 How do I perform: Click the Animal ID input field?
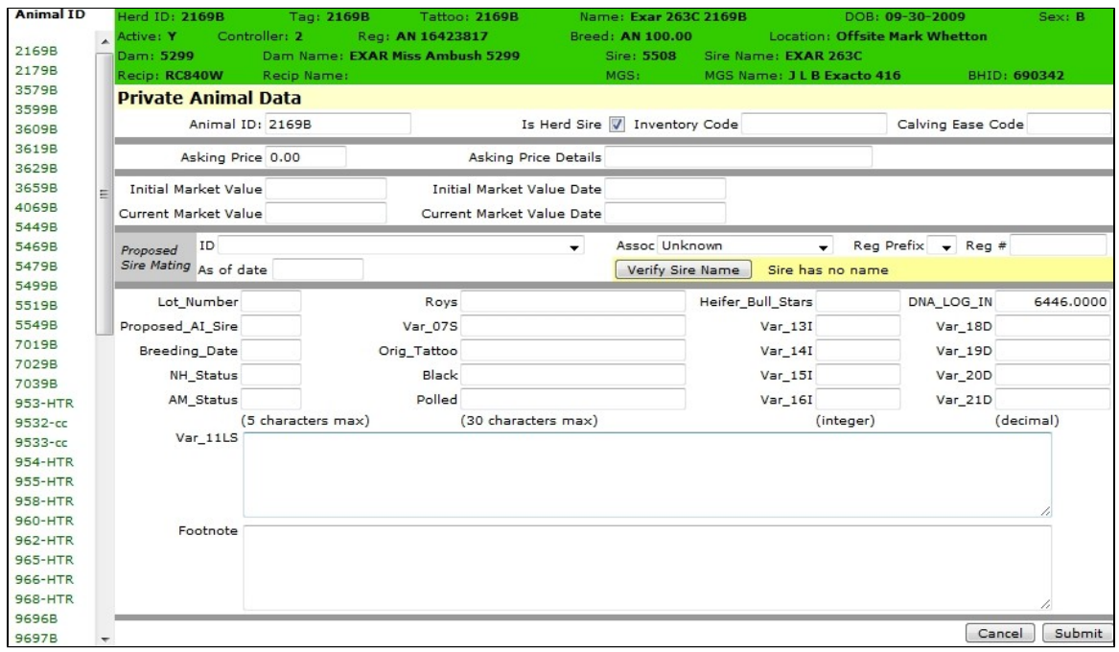coord(338,124)
